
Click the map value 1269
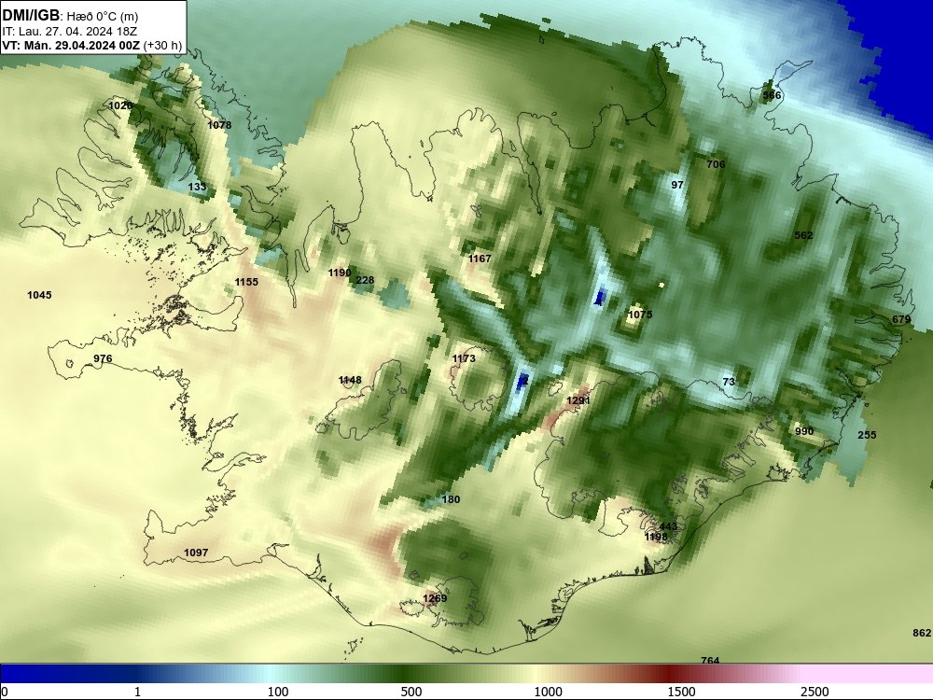[x=435, y=599]
